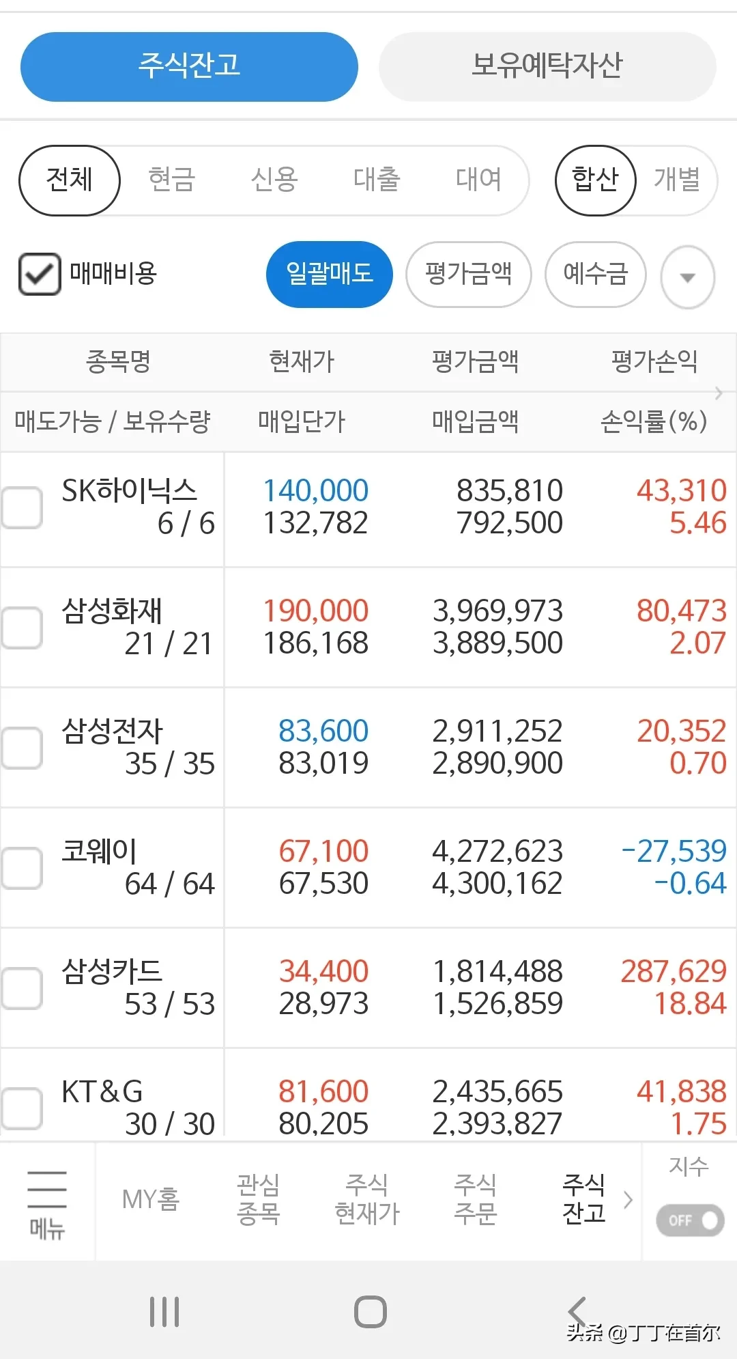Image resolution: width=737 pixels, height=1359 pixels.
Task: Tap the 평가금액 button
Action: [x=468, y=274]
